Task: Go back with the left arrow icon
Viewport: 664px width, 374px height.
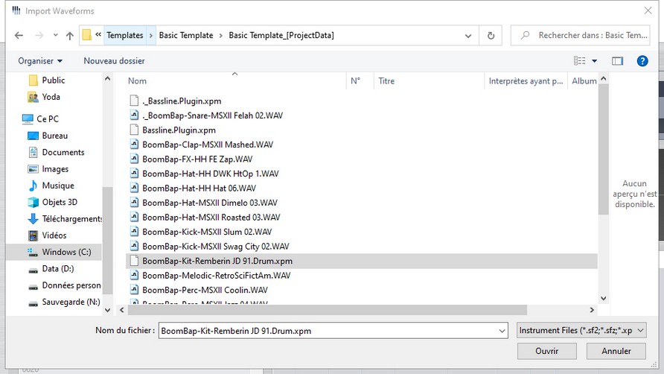Action: (x=19, y=36)
